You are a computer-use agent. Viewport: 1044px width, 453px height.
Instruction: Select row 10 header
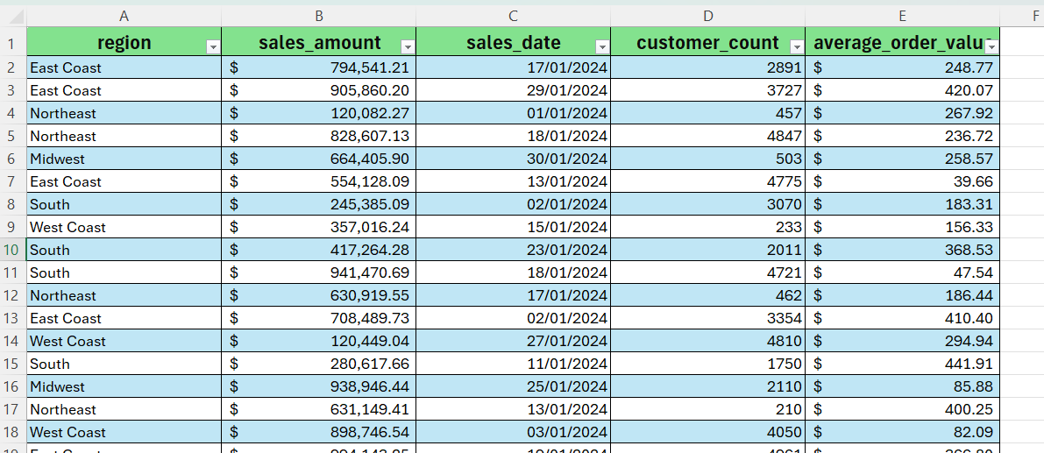[12, 250]
